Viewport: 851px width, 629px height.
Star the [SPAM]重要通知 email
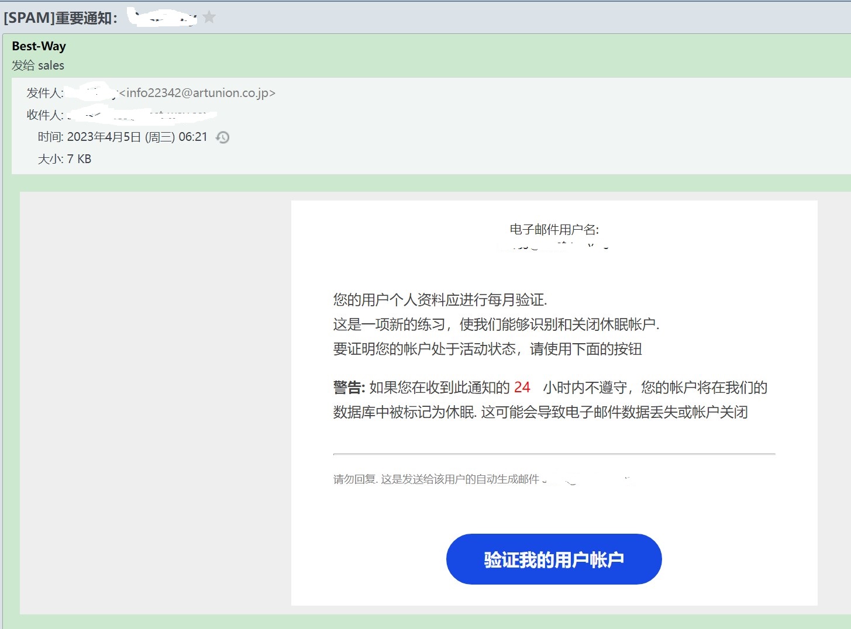210,17
